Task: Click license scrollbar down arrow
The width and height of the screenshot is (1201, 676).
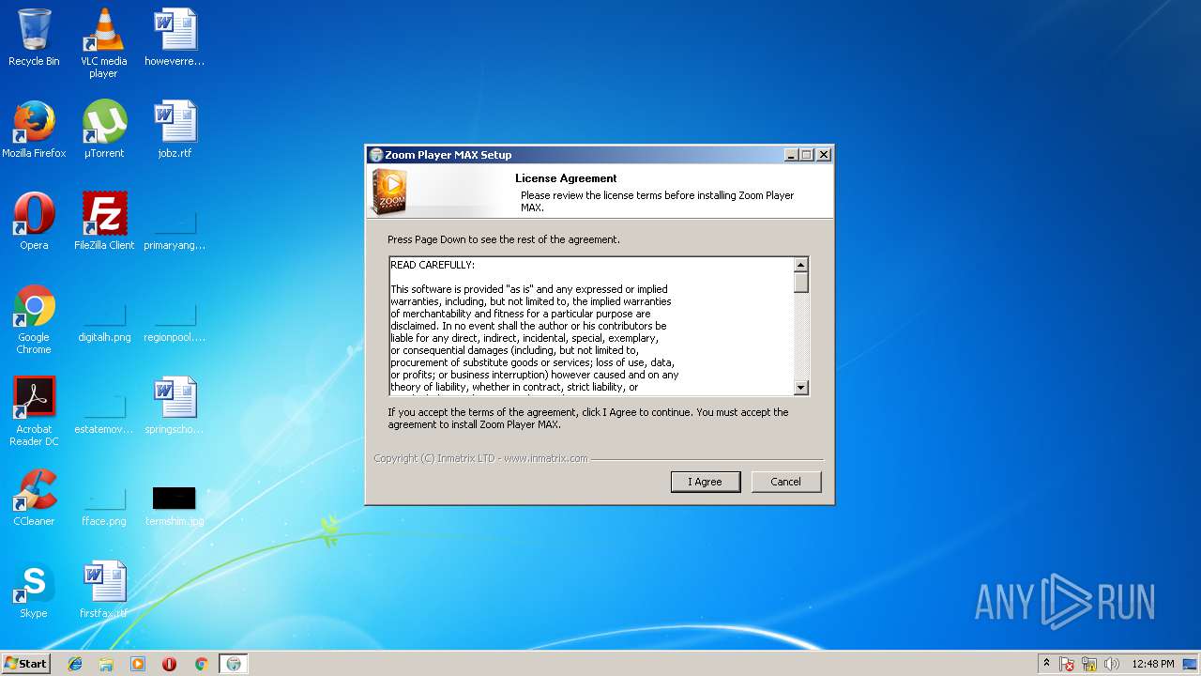Action: coord(801,388)
